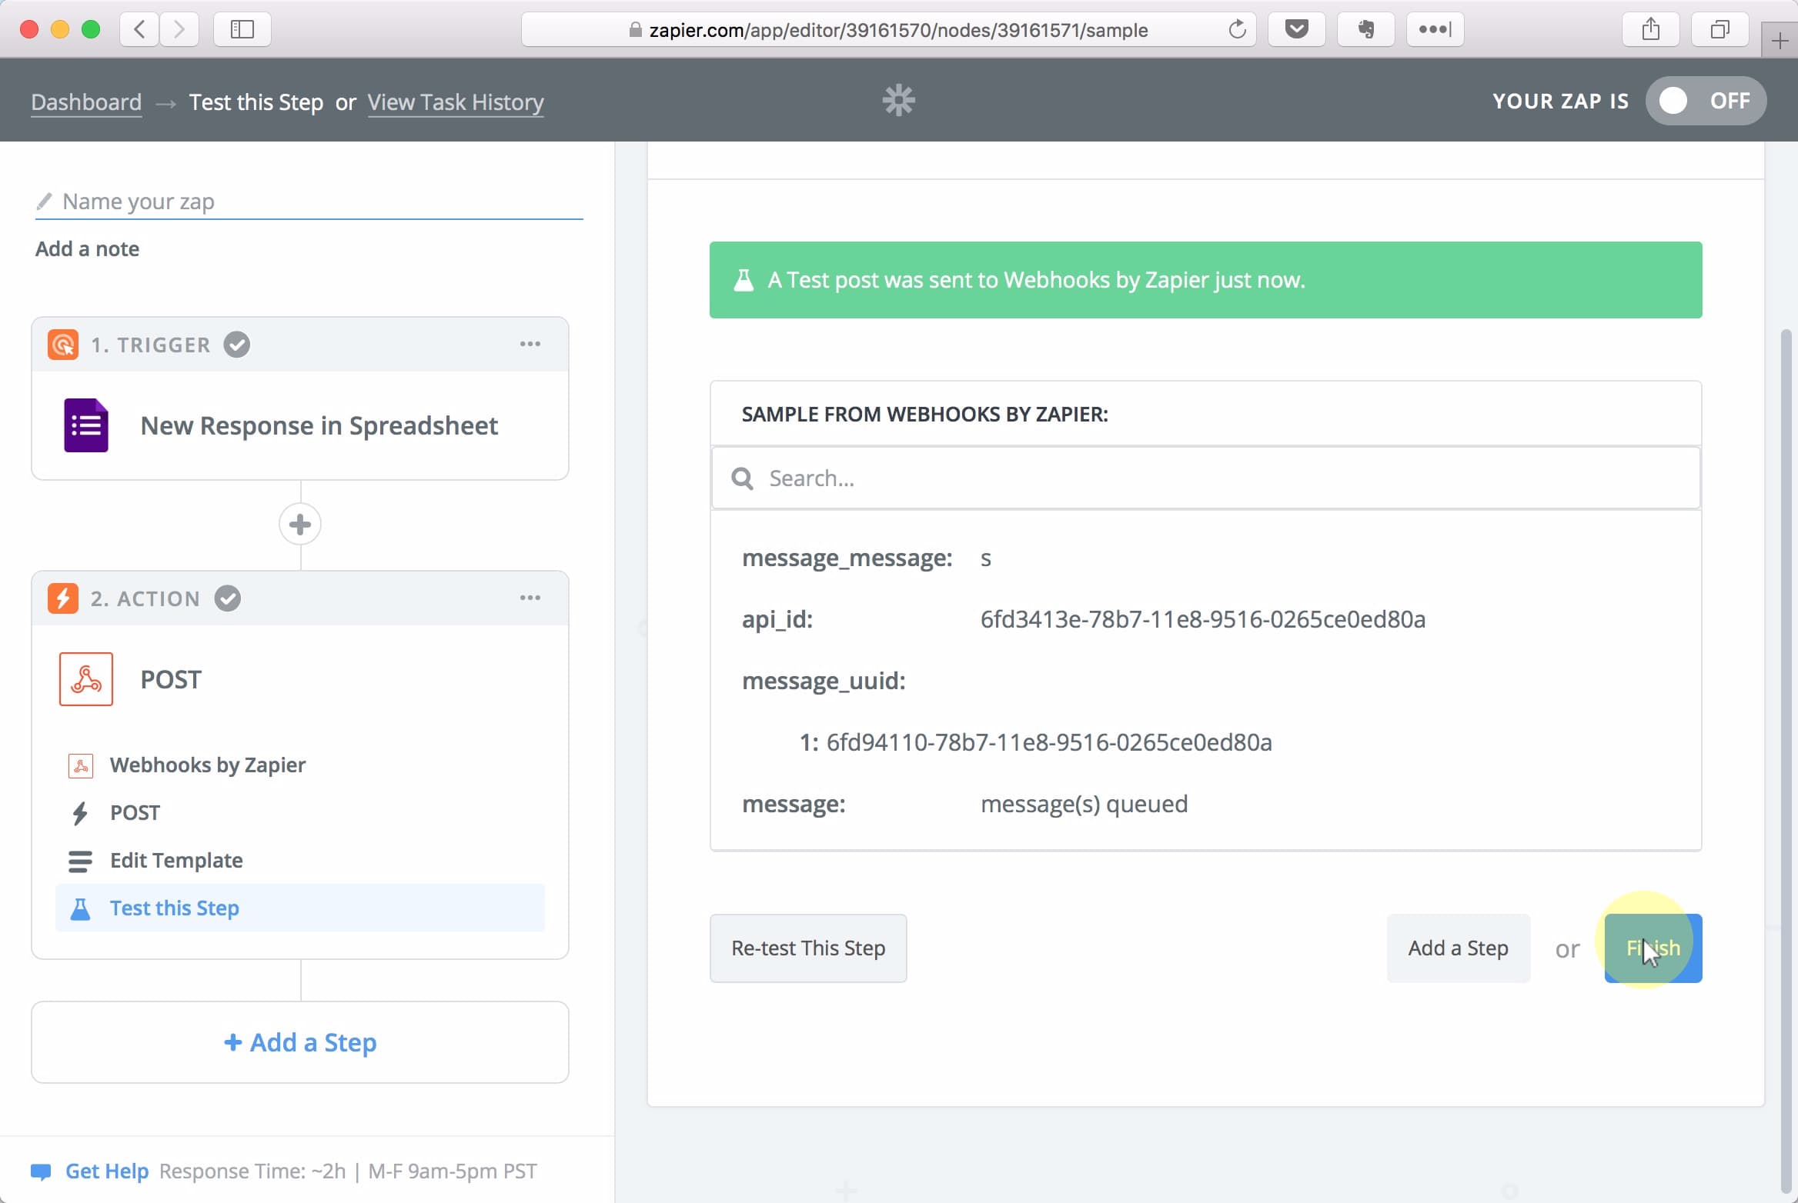Click the flask icon in green banner

click(x=744, y=280)
